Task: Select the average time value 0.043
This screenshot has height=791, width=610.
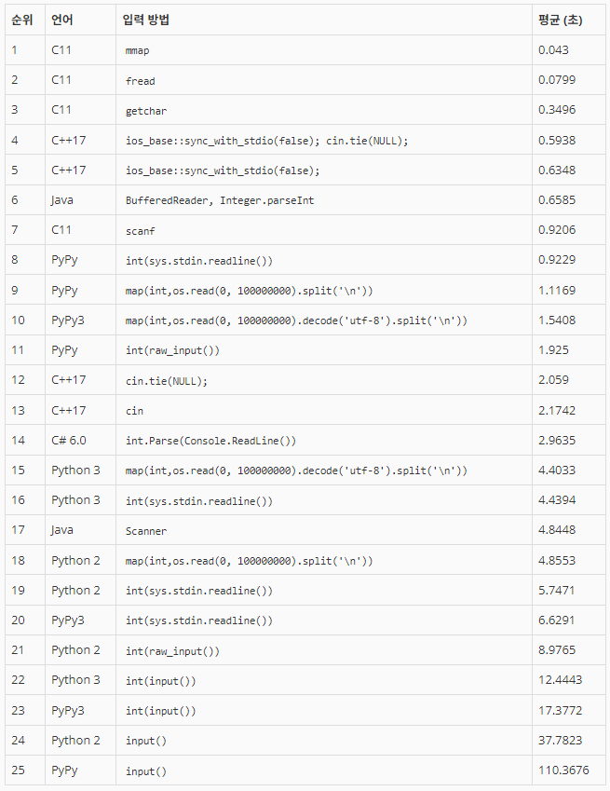Action: pos(553,50)
